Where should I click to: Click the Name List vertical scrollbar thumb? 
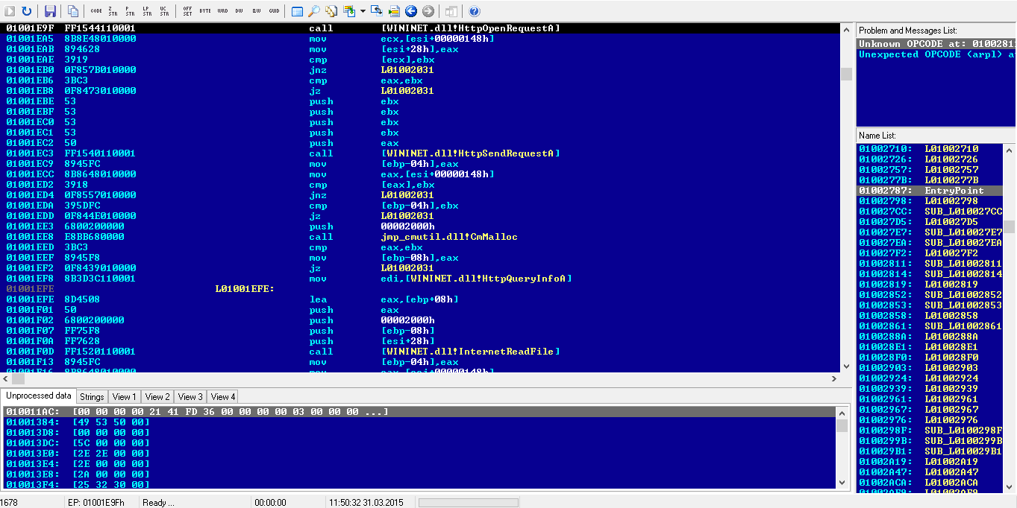1009,226
